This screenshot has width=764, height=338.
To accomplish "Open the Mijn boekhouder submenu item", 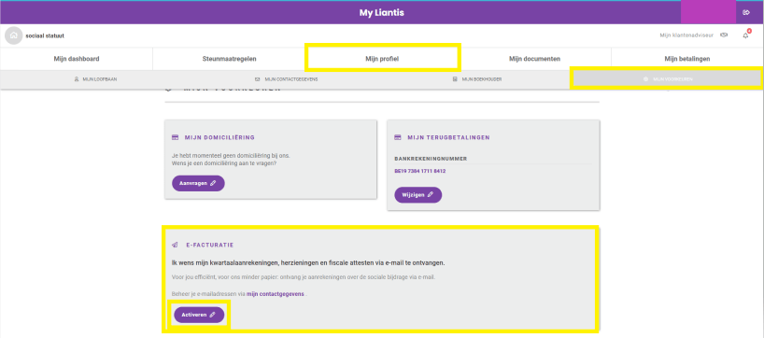I will click(x=477, y=79).
